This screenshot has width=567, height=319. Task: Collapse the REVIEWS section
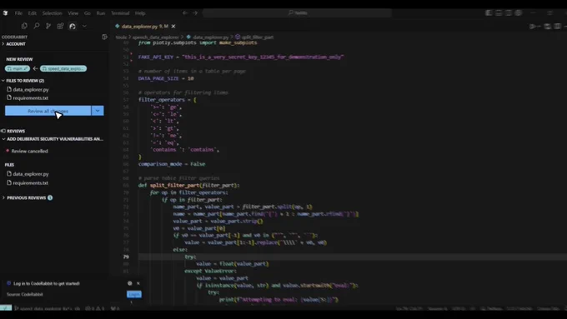(13, 131)
